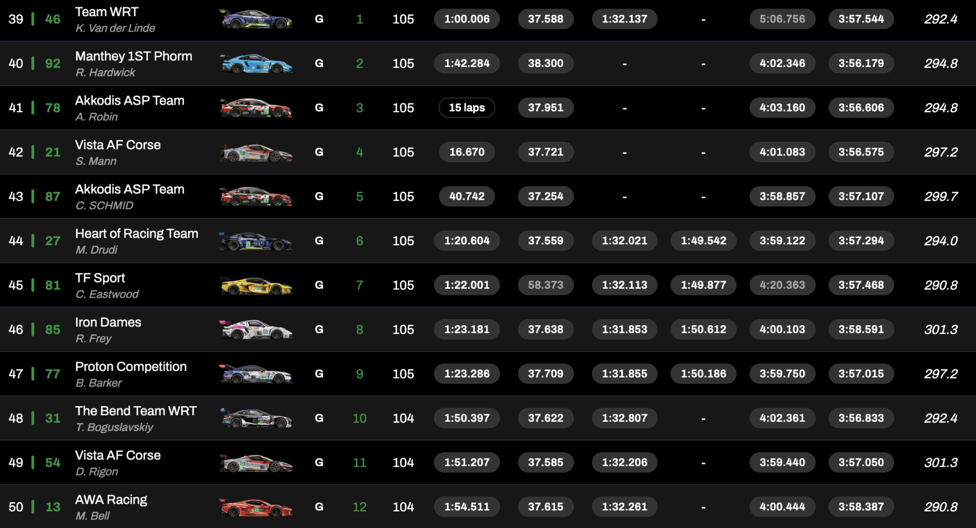Click the greyed 5:06.756 lap time
This screenshot has width=976, height=528.
782,19
